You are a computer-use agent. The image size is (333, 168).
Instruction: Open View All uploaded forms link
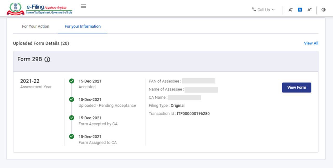311,43
